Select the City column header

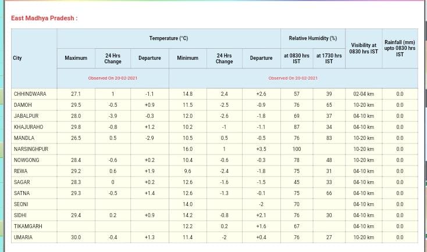(17, 58)
